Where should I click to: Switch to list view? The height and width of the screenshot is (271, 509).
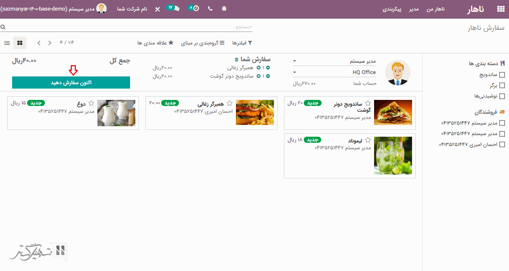pos(7,43)
